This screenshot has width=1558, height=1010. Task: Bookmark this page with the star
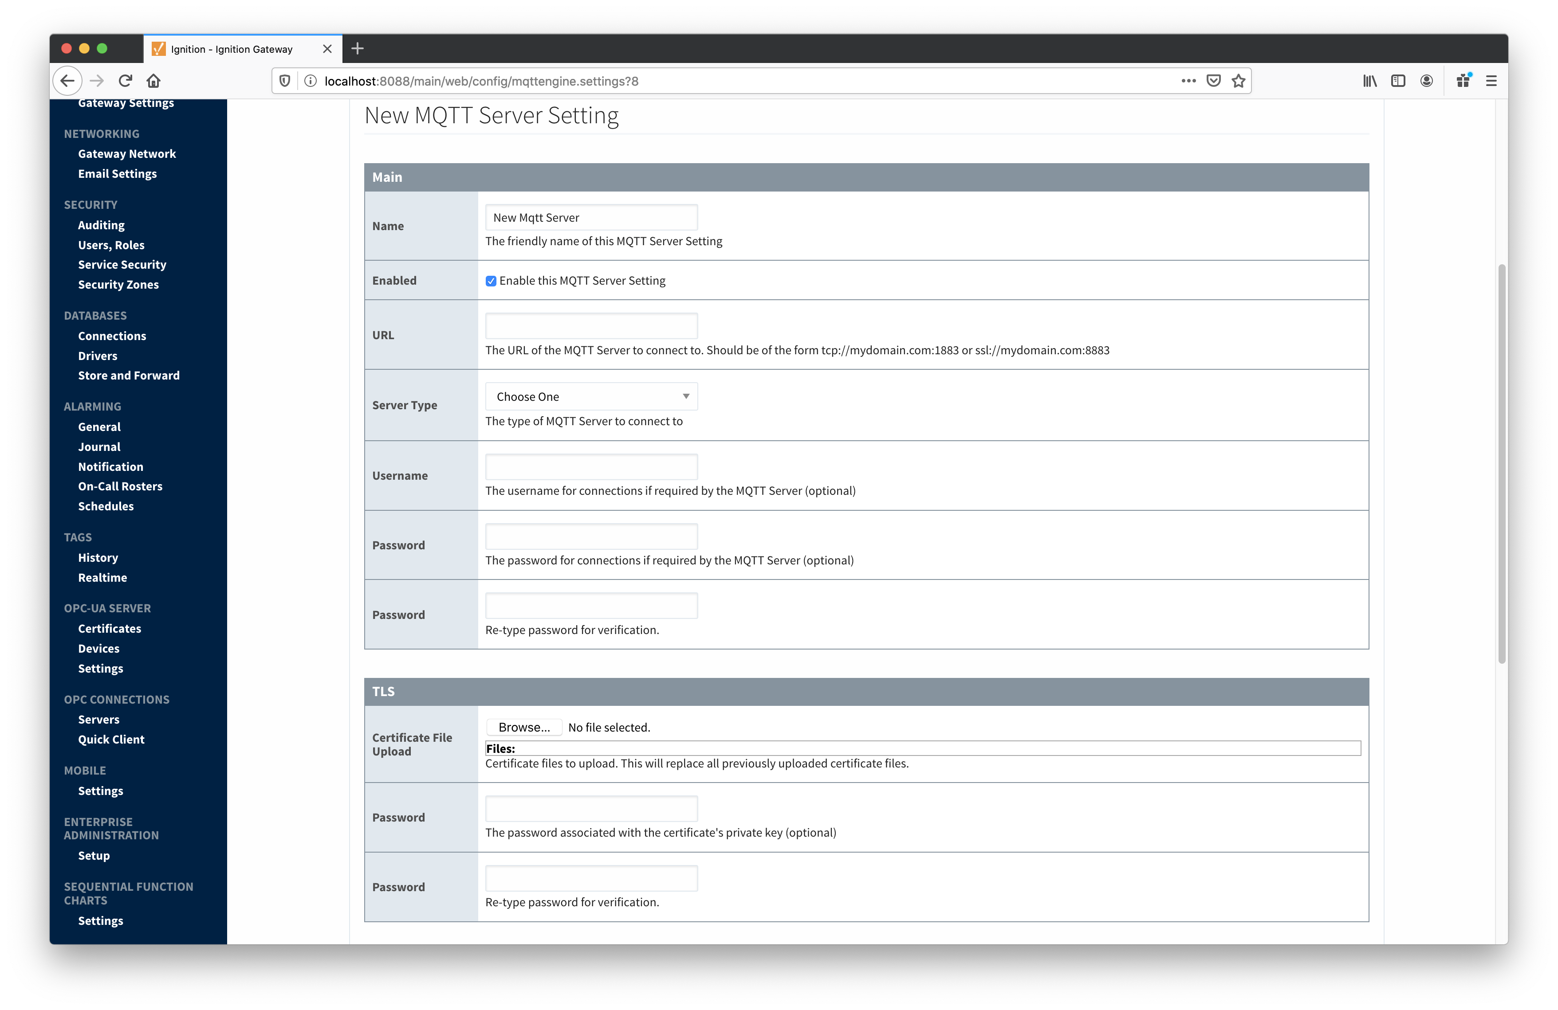1238,80
